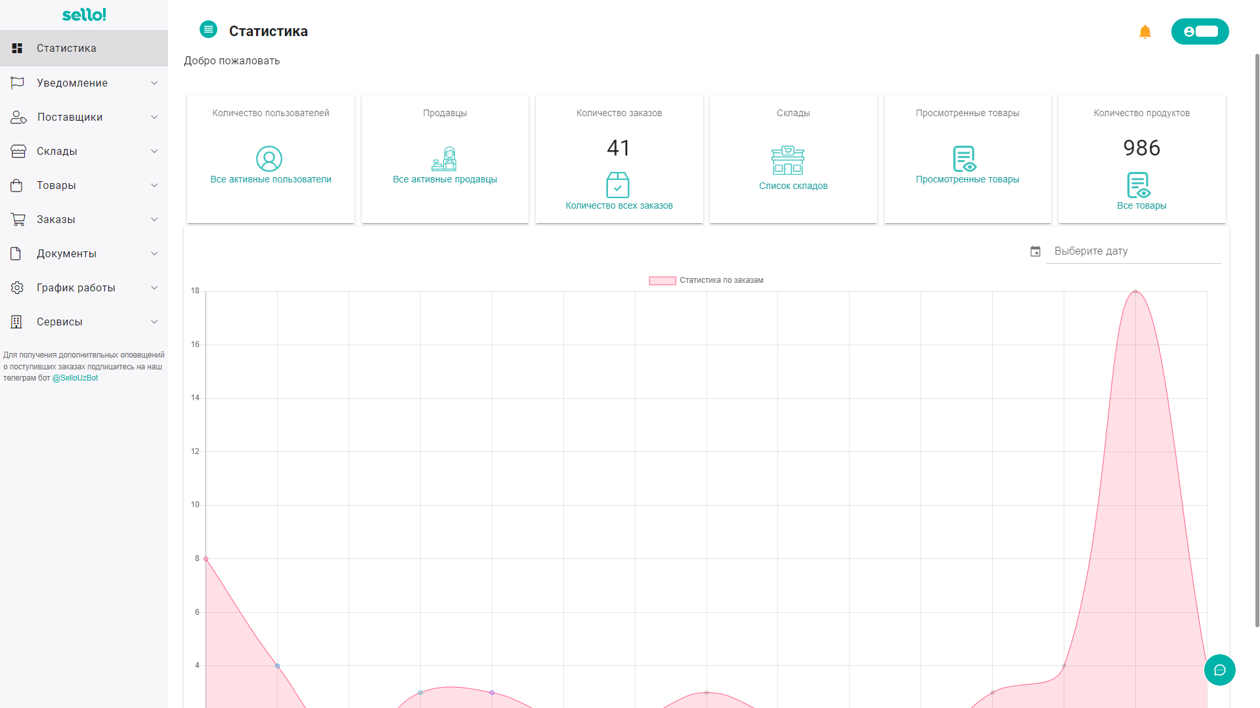Click the Товары shopping bag icon

(17, 185)
